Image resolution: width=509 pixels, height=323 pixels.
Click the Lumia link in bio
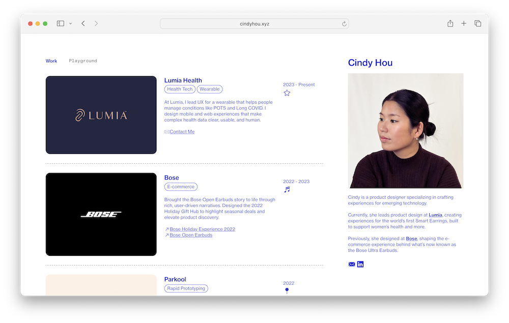(435, 215)
